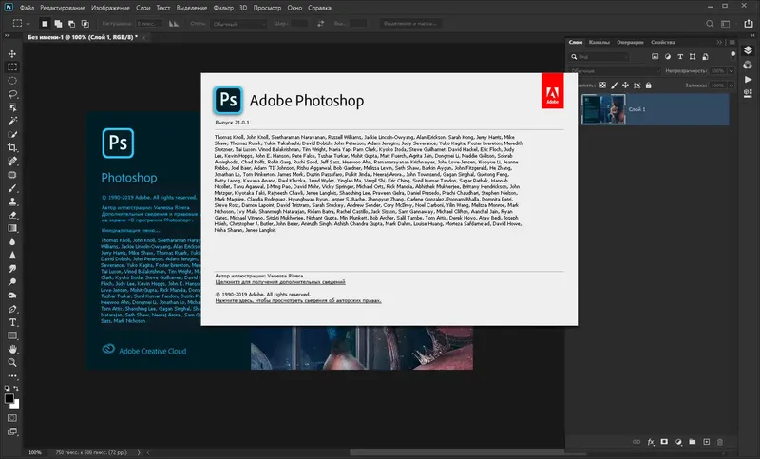
Task: Click the copyright details link in About dialog
Action: [x=298, y=300]
